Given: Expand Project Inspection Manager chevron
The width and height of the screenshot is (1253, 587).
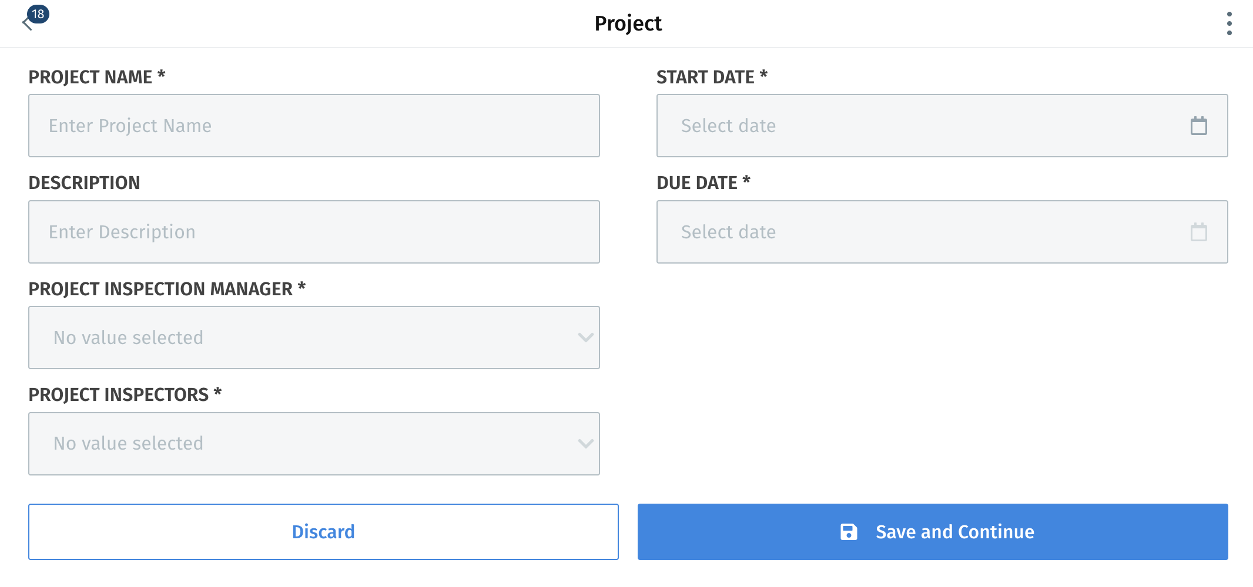Looking at the screenshot, I should click(585, 338).
